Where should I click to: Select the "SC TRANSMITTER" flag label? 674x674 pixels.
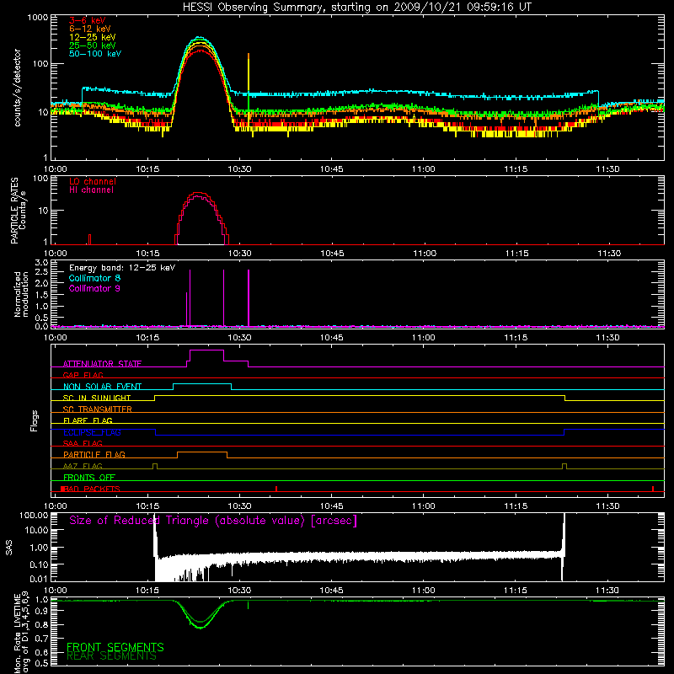[x=97, y=409]
